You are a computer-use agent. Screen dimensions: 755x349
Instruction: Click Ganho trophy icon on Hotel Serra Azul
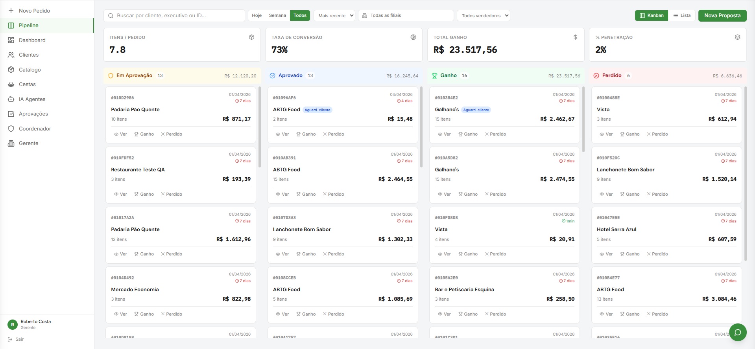pos(622,254)
